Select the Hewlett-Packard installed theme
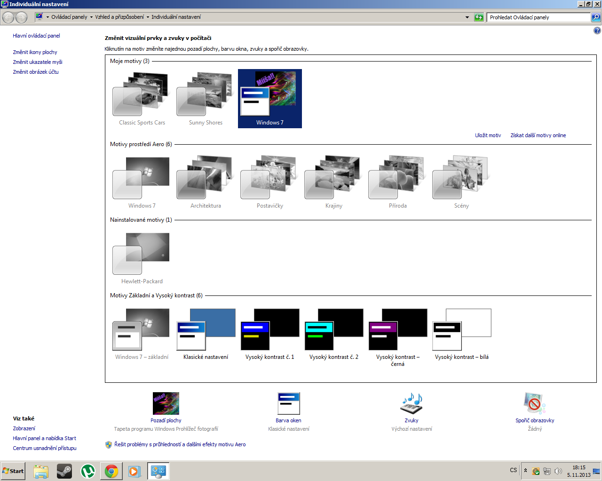This screenshot has width=602, height=481. tap(142, 258)
